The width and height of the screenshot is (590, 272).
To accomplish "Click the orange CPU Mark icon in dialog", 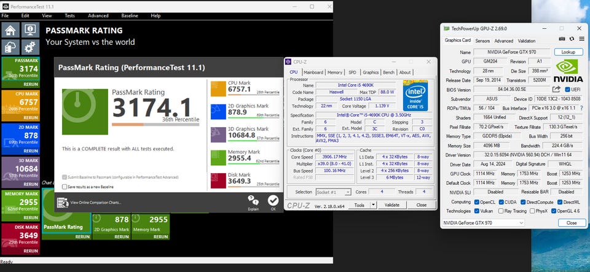I will pos(218,88).
